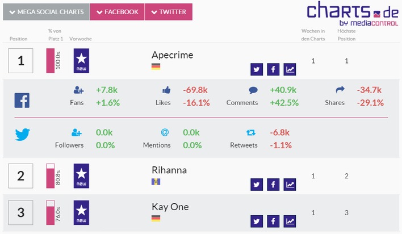Select Kay One artist name
The image size is (402, 234).
click(x=170, y=207)
